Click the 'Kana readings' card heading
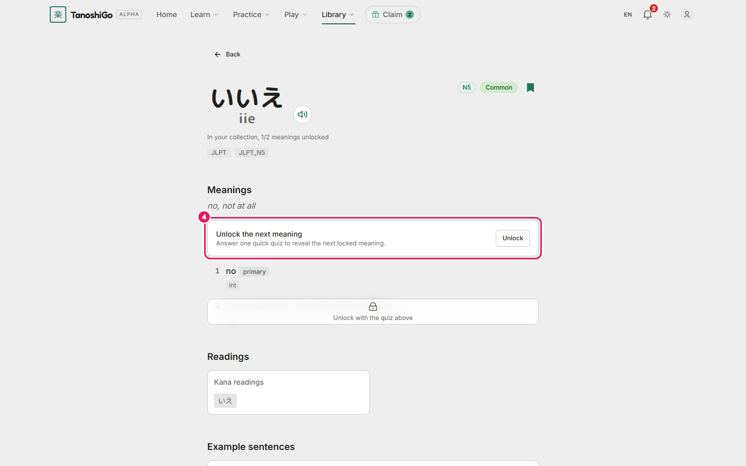The height and width of the screenshot is (466, 746). [239, 382]
